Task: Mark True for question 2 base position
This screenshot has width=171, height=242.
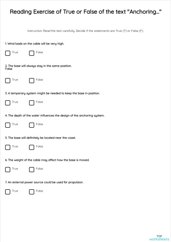Action: (8, 80)
